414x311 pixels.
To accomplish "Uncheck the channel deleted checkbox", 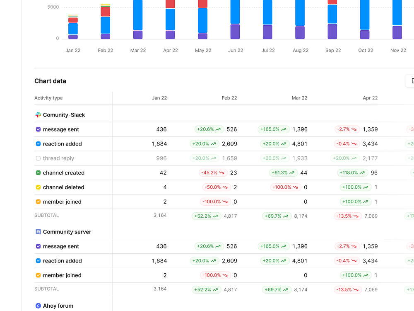I will [x=38, y=187].
